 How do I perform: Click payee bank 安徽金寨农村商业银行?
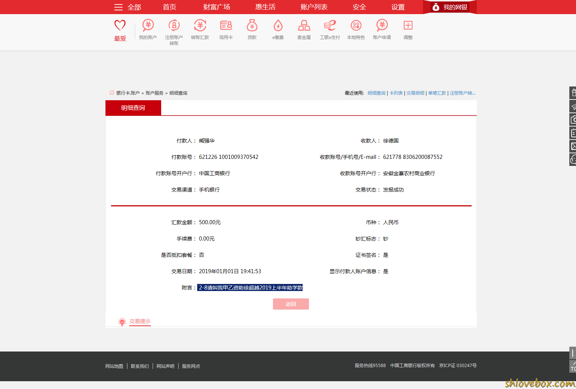tap(409, 173)
